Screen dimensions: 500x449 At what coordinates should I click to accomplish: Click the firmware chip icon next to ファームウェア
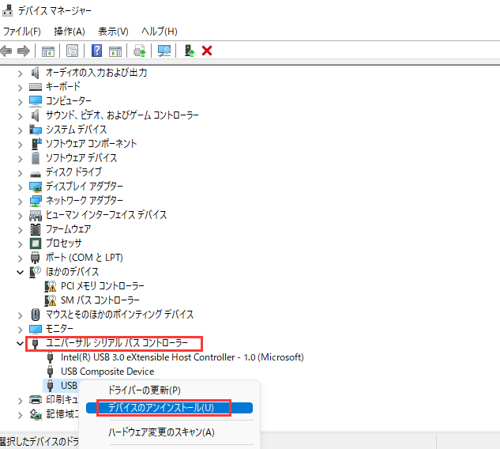pyautogui.click(x=36, y=229)
